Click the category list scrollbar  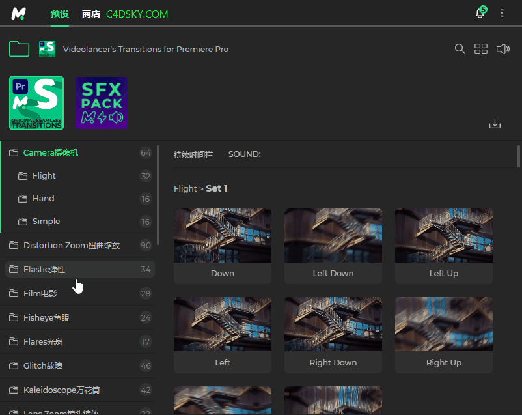coord(158,195)
